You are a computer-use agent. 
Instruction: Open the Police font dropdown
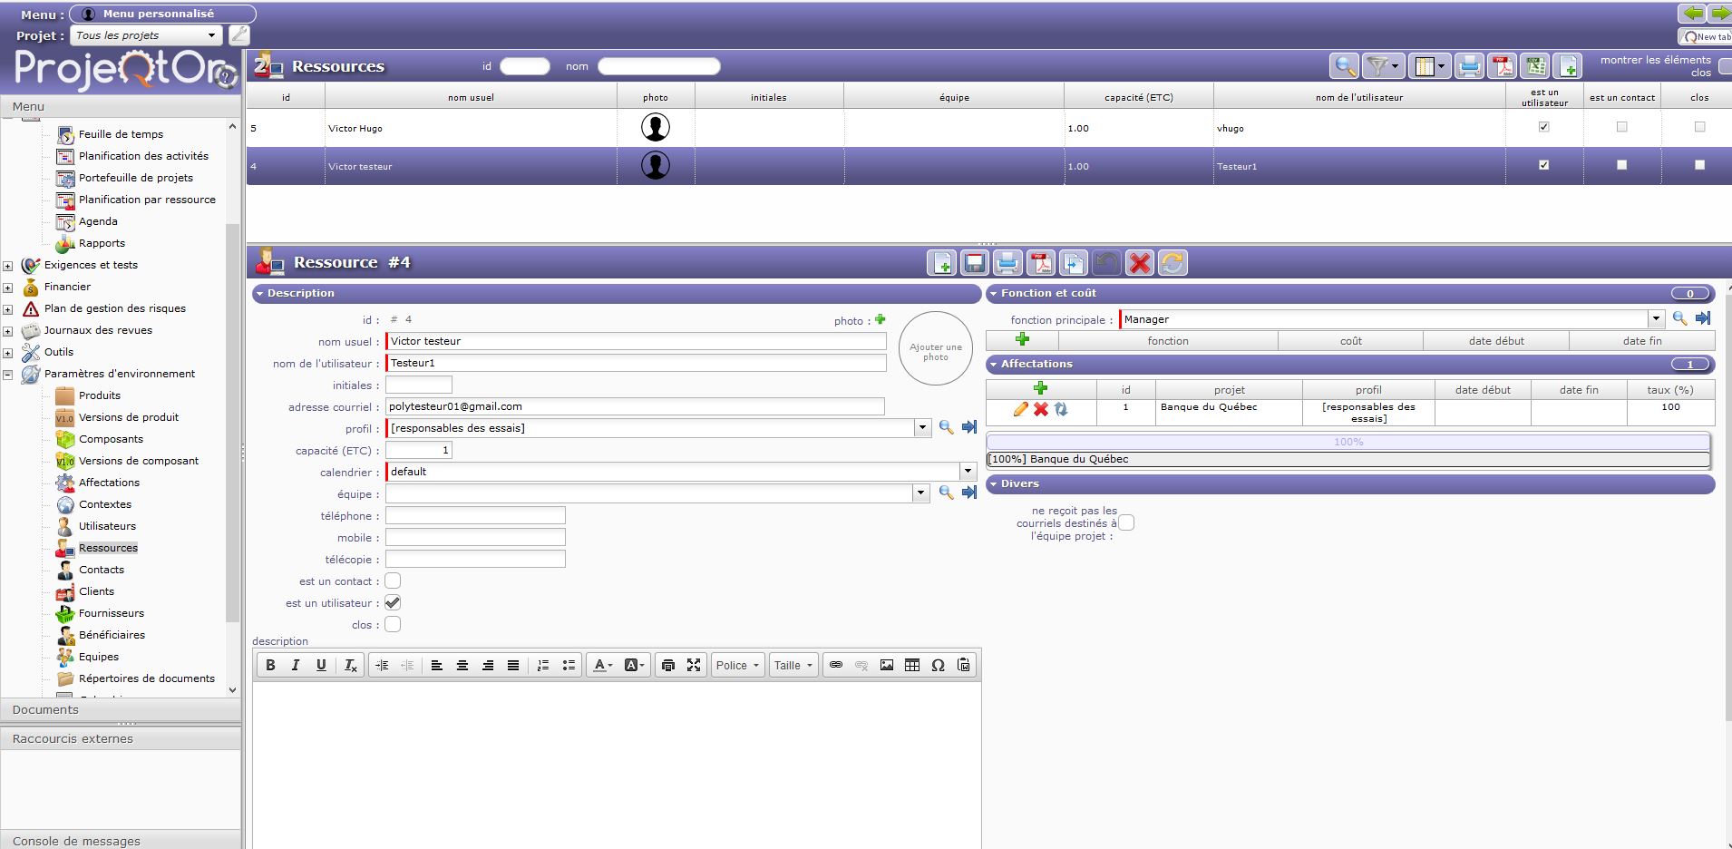[x=737, y=665]
